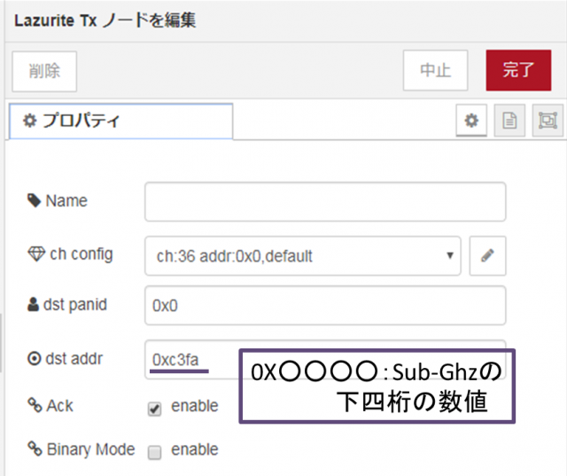Click the tag icon beside Name
The image size is (567, 476).
(35, 200)
